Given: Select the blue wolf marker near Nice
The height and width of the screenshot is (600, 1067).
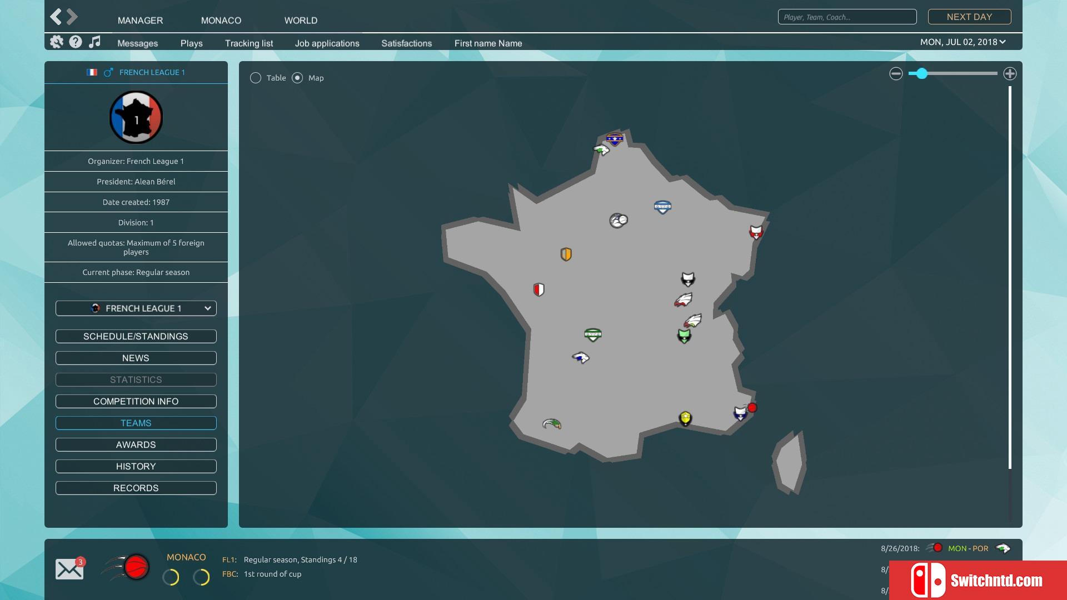Looking at the screenshot, I should (x=740, y=413).
